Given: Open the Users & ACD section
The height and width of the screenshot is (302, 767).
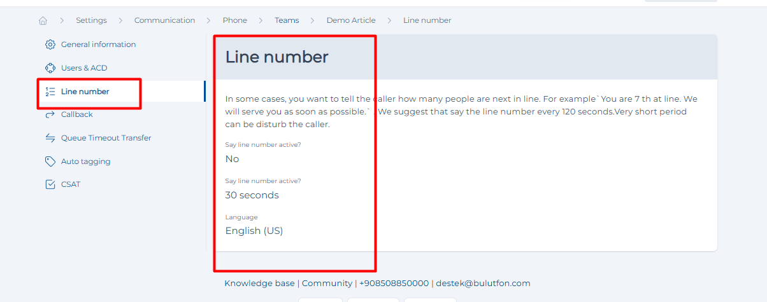Looking at the screenshot, I should pos(84,68).
